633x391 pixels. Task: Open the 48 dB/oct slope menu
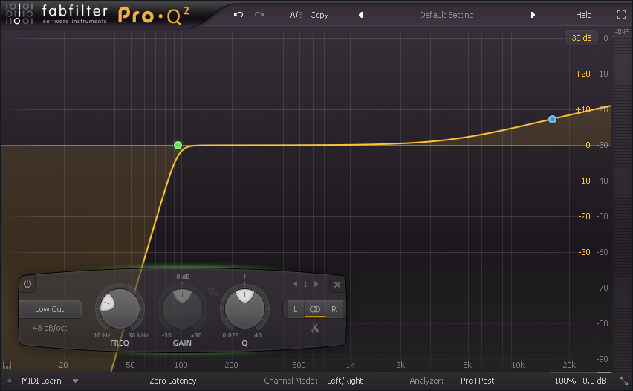[x=50, y=328]
